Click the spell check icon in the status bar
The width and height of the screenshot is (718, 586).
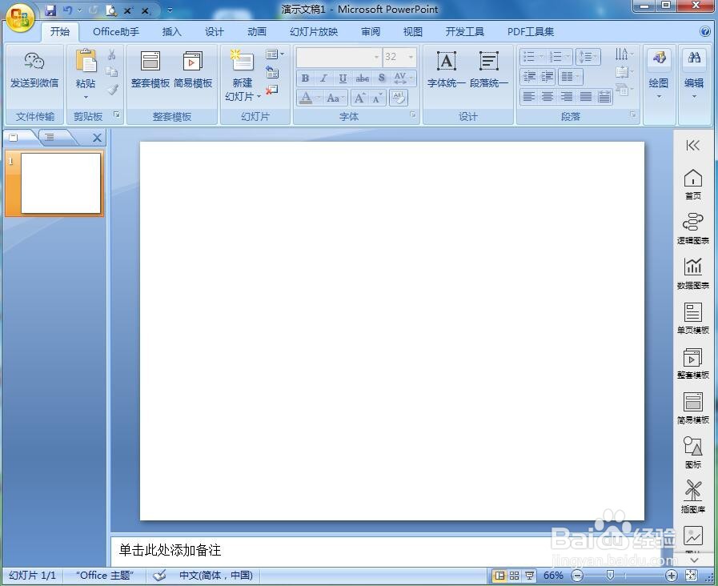pyautogui.click(x=159, y=576)
